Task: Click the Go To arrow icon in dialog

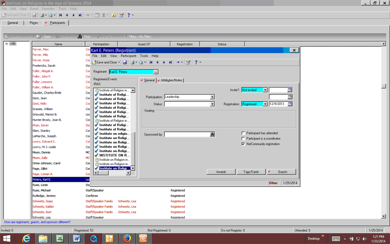Action: pos(178,62)
